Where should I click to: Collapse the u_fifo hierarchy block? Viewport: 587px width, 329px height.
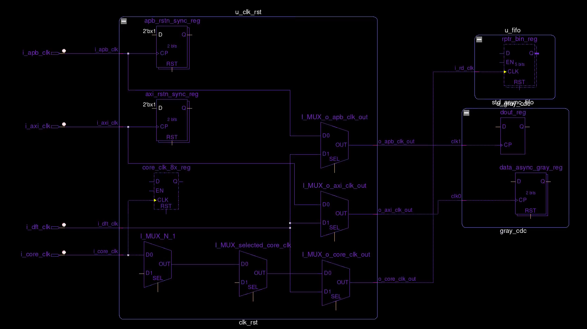(x=479, y=40)
